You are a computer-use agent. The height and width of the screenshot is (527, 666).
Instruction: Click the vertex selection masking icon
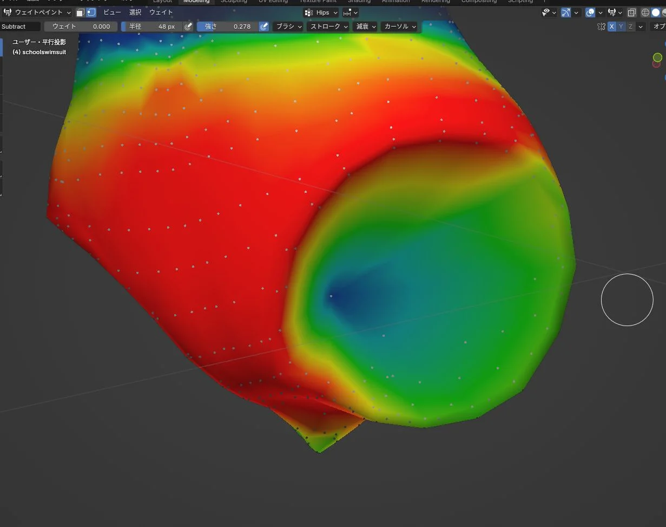click(x=91, y=12)
